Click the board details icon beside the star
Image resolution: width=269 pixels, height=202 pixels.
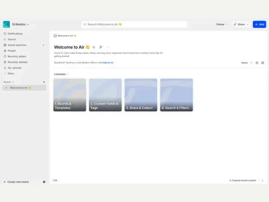tap(101, 47)
